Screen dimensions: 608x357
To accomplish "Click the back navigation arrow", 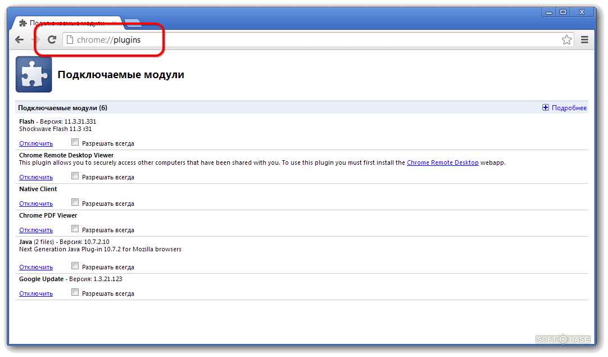I will coord(19,39).
